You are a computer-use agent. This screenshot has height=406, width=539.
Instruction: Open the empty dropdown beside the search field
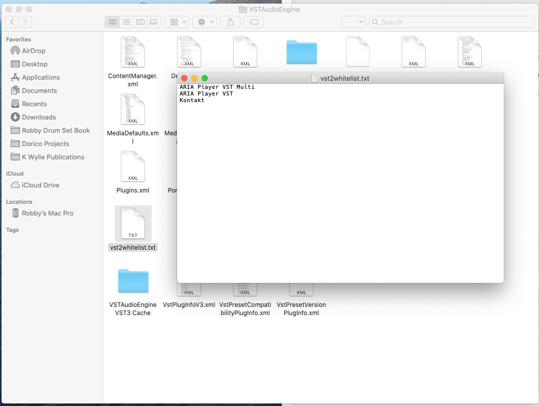click(x=353, y=22)
